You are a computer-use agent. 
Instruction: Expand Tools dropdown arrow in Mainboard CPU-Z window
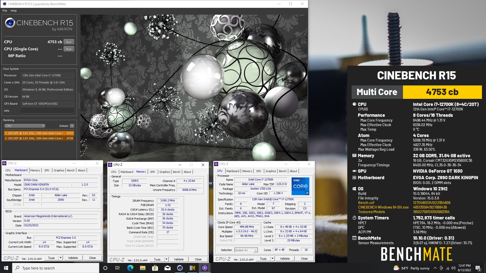pos(60,258)
